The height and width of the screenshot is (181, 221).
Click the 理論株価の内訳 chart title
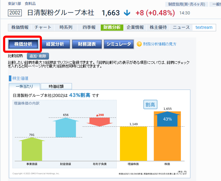(27, 103)
